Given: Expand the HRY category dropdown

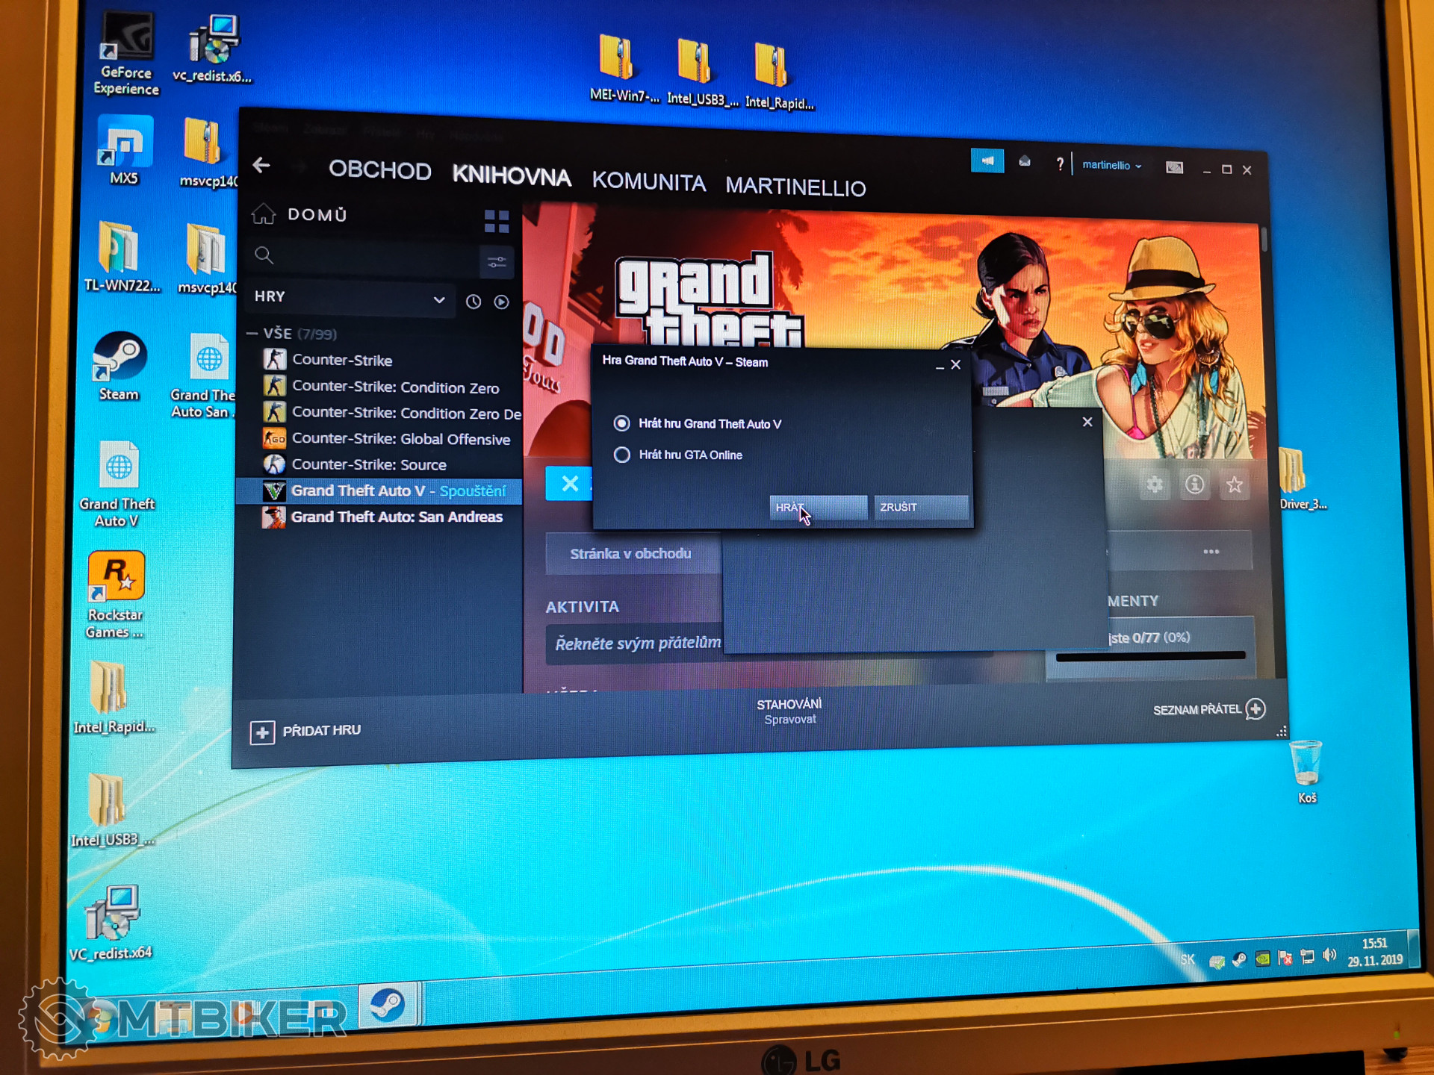Looking at the screenshot, I should (438, 299).
